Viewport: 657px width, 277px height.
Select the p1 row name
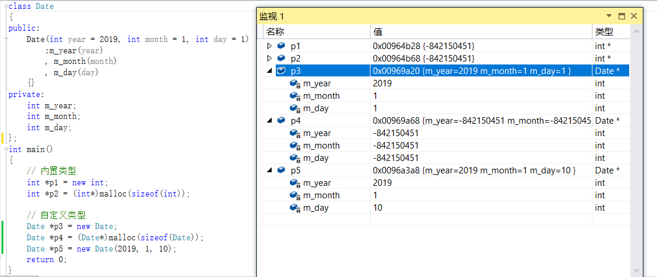(296, 46)
